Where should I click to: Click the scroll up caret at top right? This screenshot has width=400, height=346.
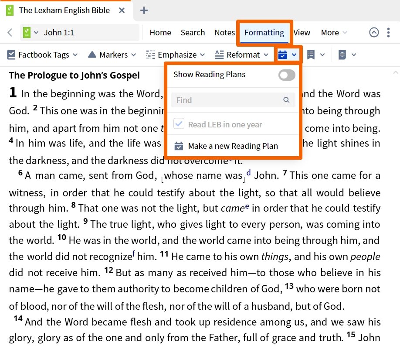tap(395, 73)
